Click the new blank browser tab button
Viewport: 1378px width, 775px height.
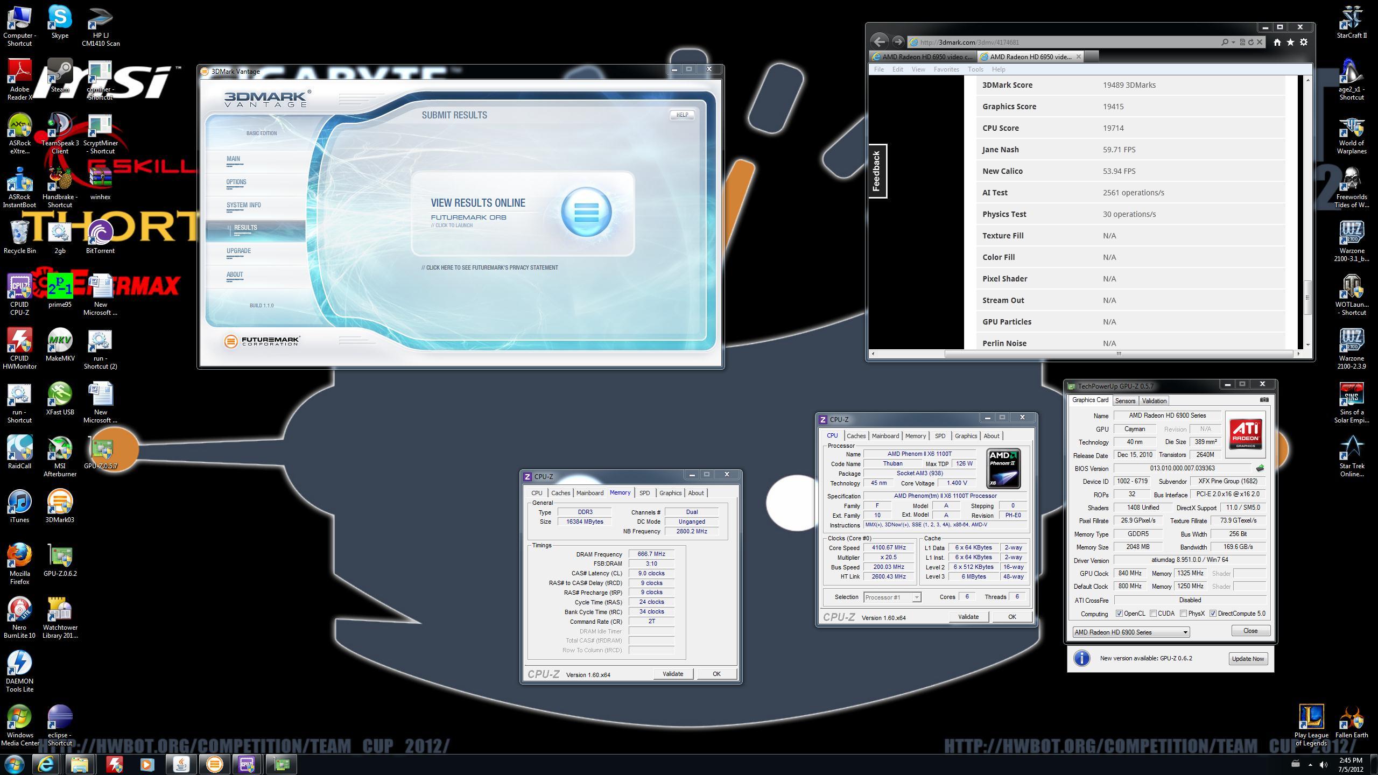point(1091,57)
